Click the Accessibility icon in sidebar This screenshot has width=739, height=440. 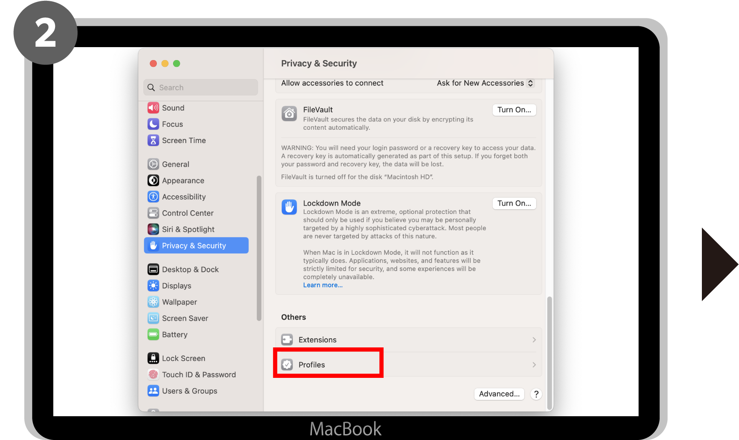[x=153, y=197]
